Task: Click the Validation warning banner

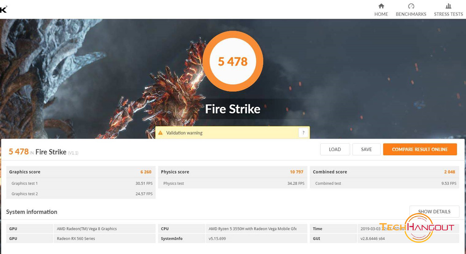Action: (x=233, y=133)
